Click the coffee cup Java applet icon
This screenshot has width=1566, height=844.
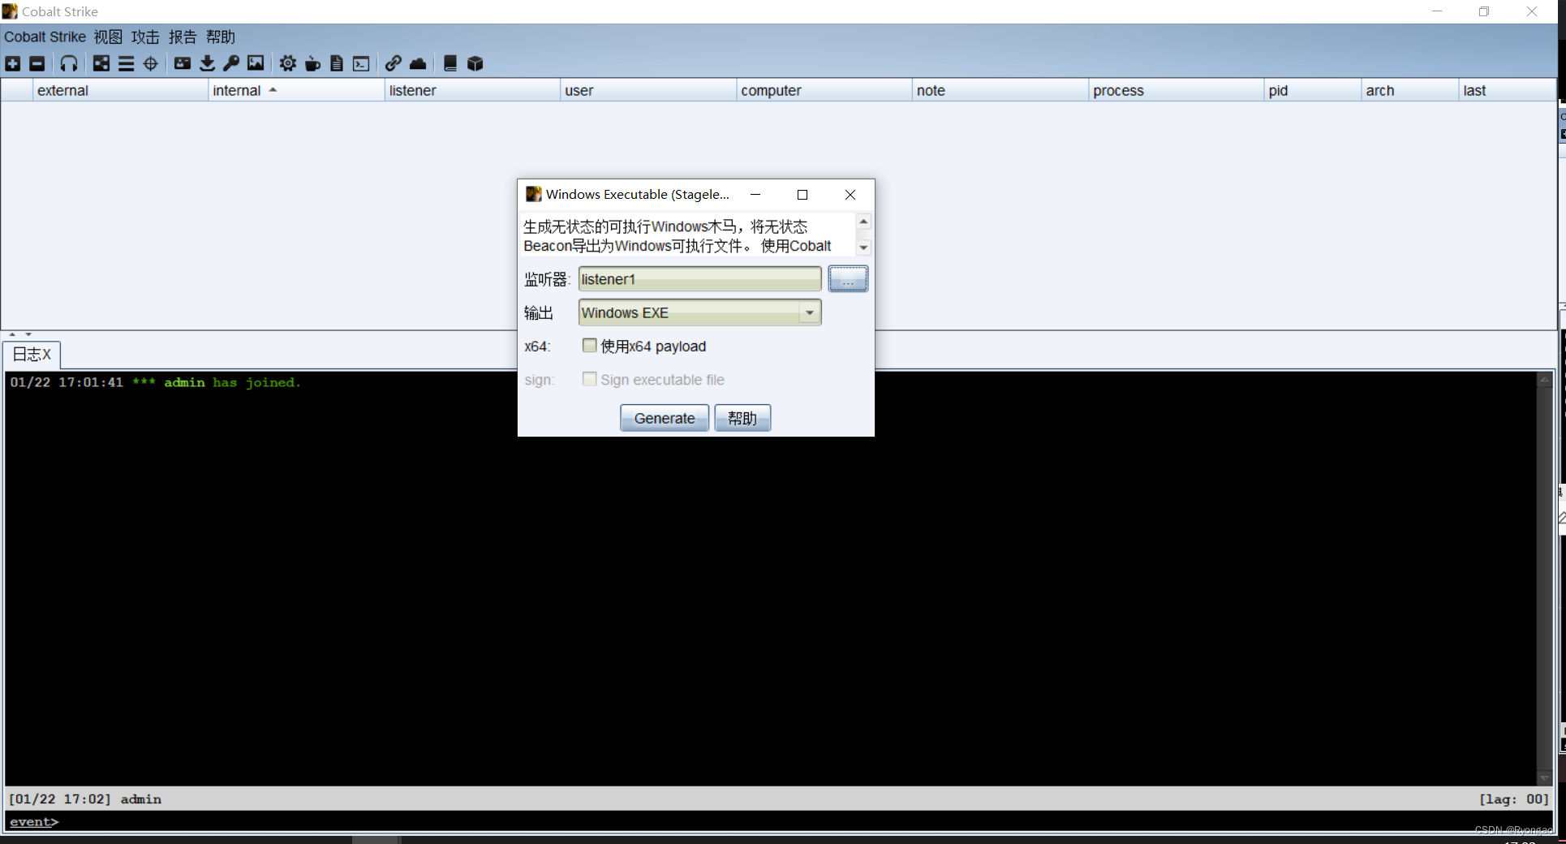pyautogui.click(x=312, y=63)
